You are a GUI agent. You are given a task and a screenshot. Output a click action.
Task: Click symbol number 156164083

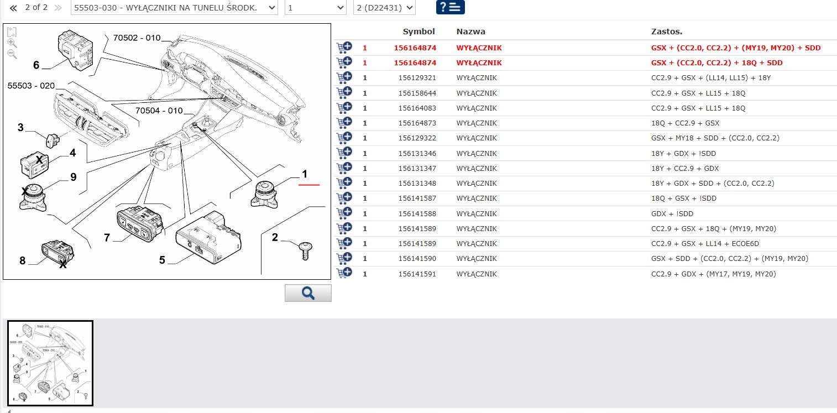[417, 108]
